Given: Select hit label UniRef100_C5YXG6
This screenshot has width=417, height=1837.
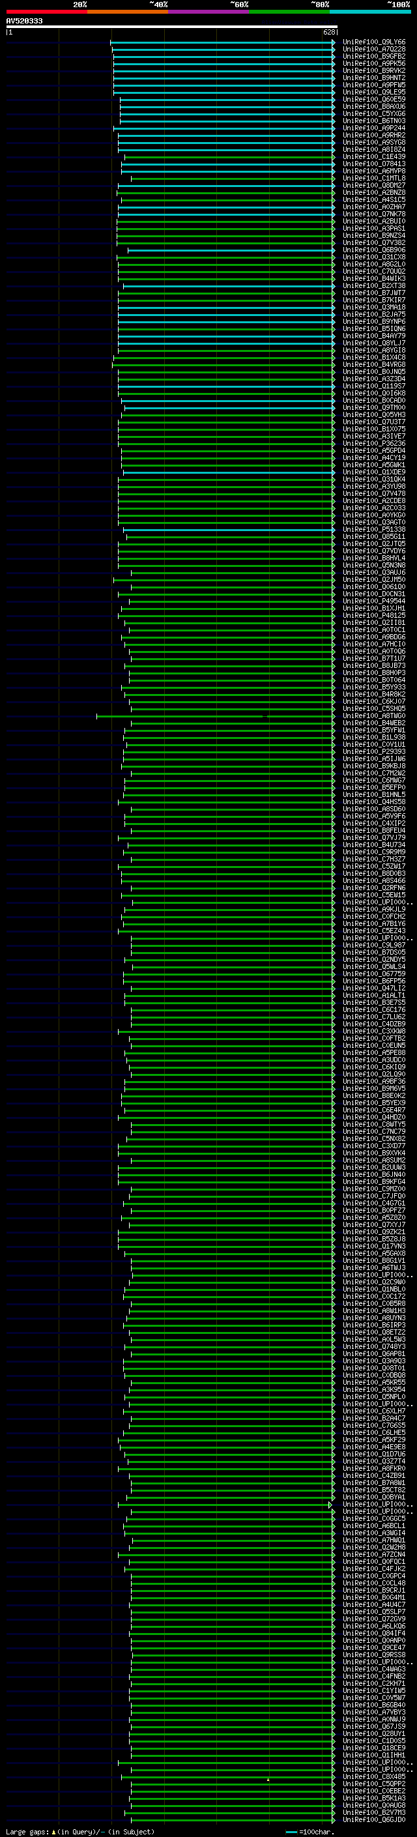Looking at the screenshot, I should (373, 114).
